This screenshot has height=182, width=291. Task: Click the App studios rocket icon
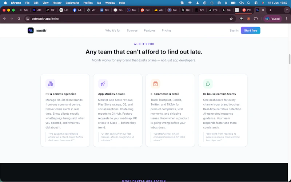tap(103, 84)
